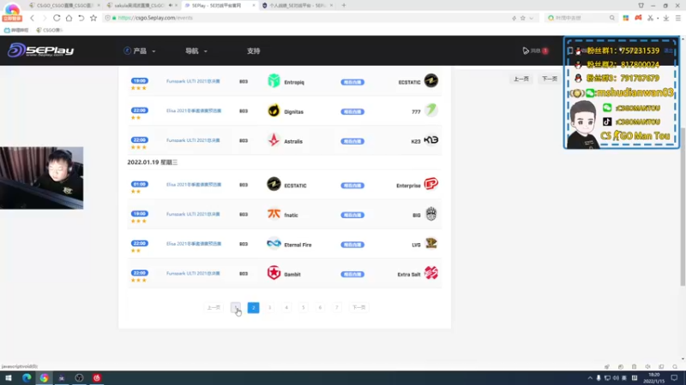This screenshot has width=686, height=385.
Task: Click the 777 team logo
Action: pyautogui.click(x=431, y=110)
